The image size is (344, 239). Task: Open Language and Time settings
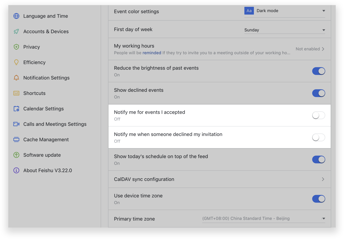(x=46, y=16)
